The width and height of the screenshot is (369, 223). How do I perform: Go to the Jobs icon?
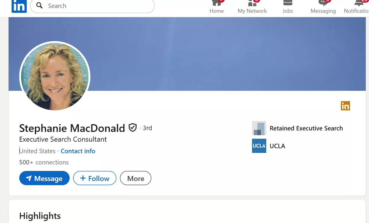point(288,3)
